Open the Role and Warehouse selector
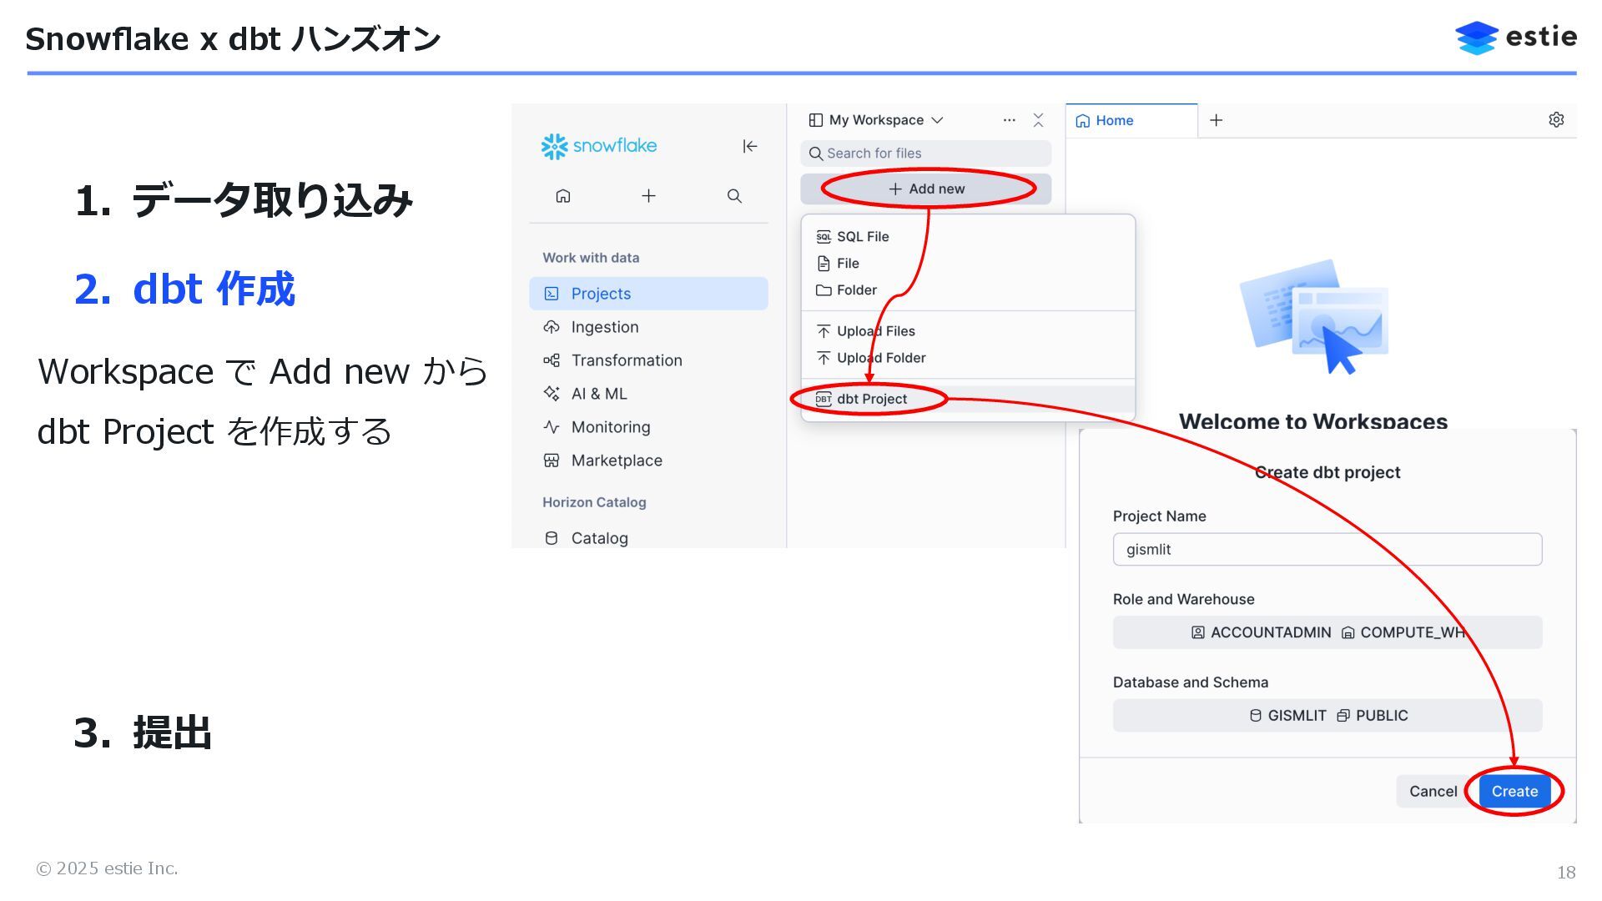 pyautogui.click(x=1327, y=632)
